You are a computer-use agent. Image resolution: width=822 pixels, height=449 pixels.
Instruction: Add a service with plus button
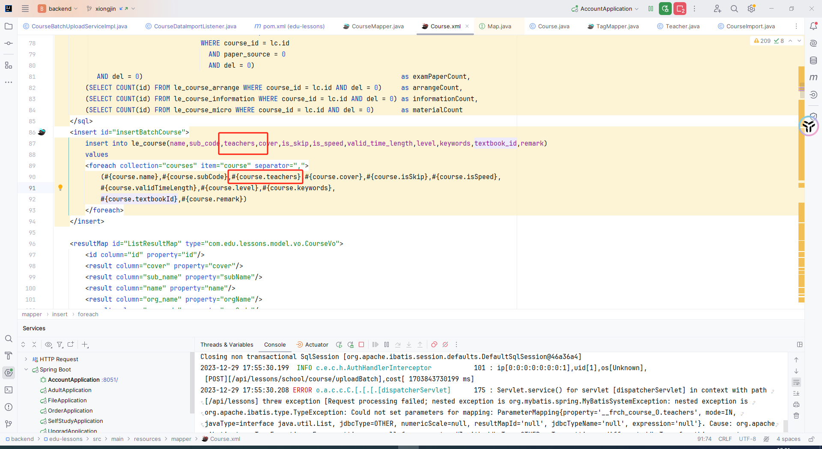pos(85,344)
